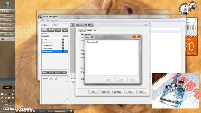Image resolution: width=201 pixels, height=113 pixels.
Task: Switch to the New Tab Chrome taskbar item
Action: coord(8,29)
